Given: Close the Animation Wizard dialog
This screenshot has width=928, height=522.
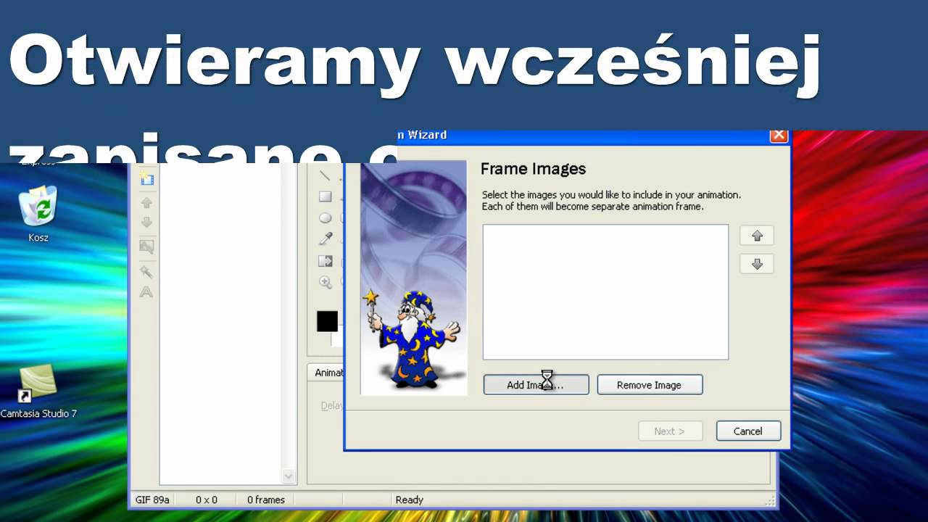Looking at the screenshot, I should (x=779, y=136).
